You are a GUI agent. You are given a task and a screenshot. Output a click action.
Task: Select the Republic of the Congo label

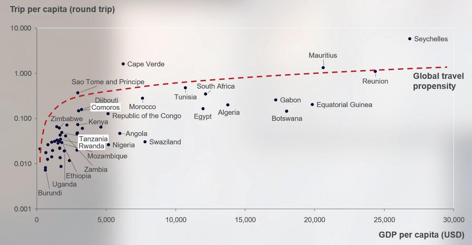[147, 116]
